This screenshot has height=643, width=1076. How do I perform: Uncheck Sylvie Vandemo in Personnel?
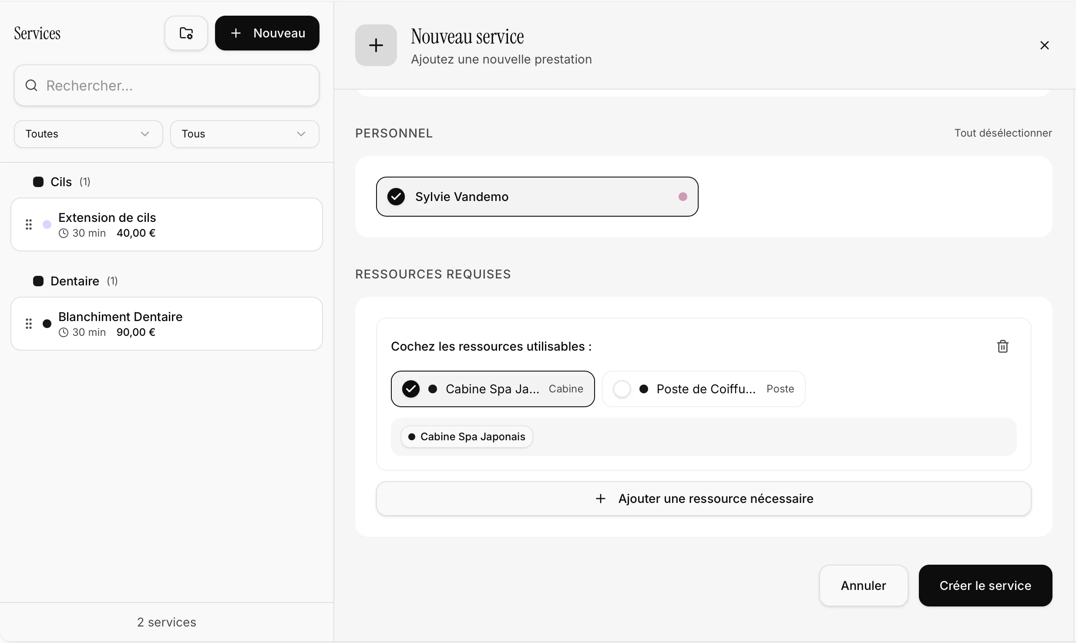(x=396, y=197)
